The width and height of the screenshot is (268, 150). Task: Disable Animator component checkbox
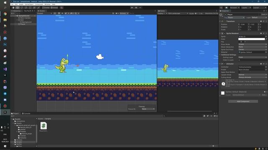225,64
